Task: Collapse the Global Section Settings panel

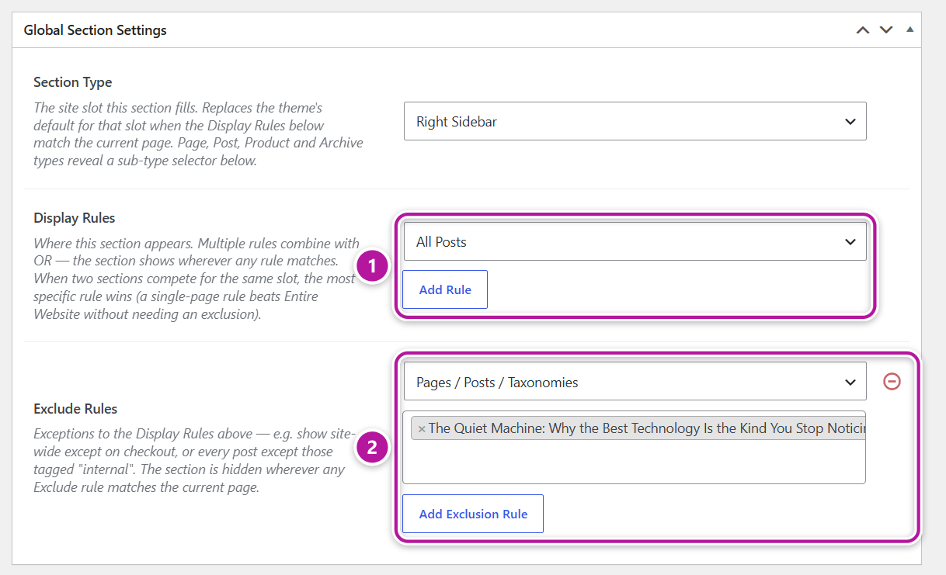Action: coord(909,29)
